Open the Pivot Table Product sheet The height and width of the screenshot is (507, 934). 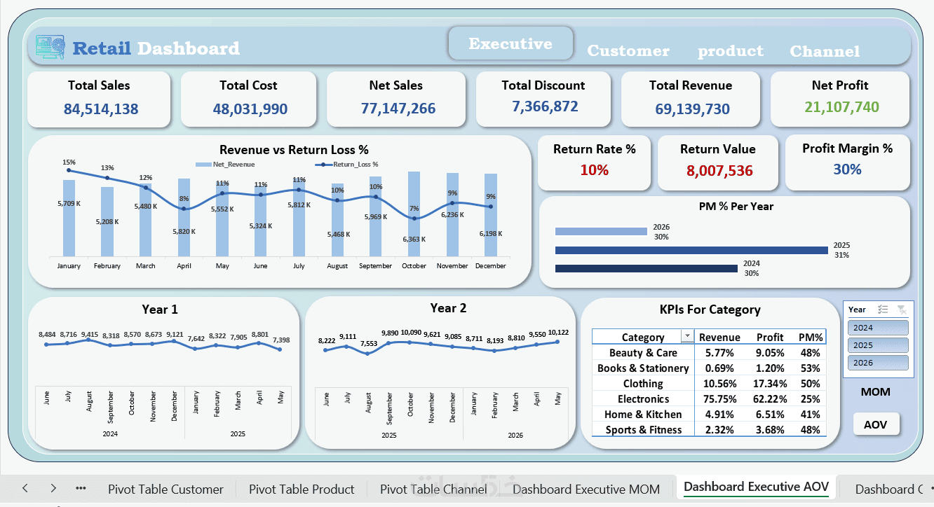pos(302,489)
